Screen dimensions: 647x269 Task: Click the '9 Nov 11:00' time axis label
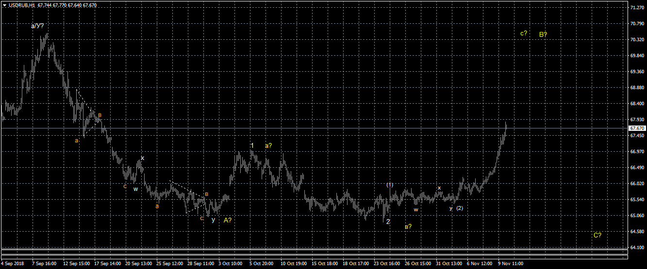point(511,264)
